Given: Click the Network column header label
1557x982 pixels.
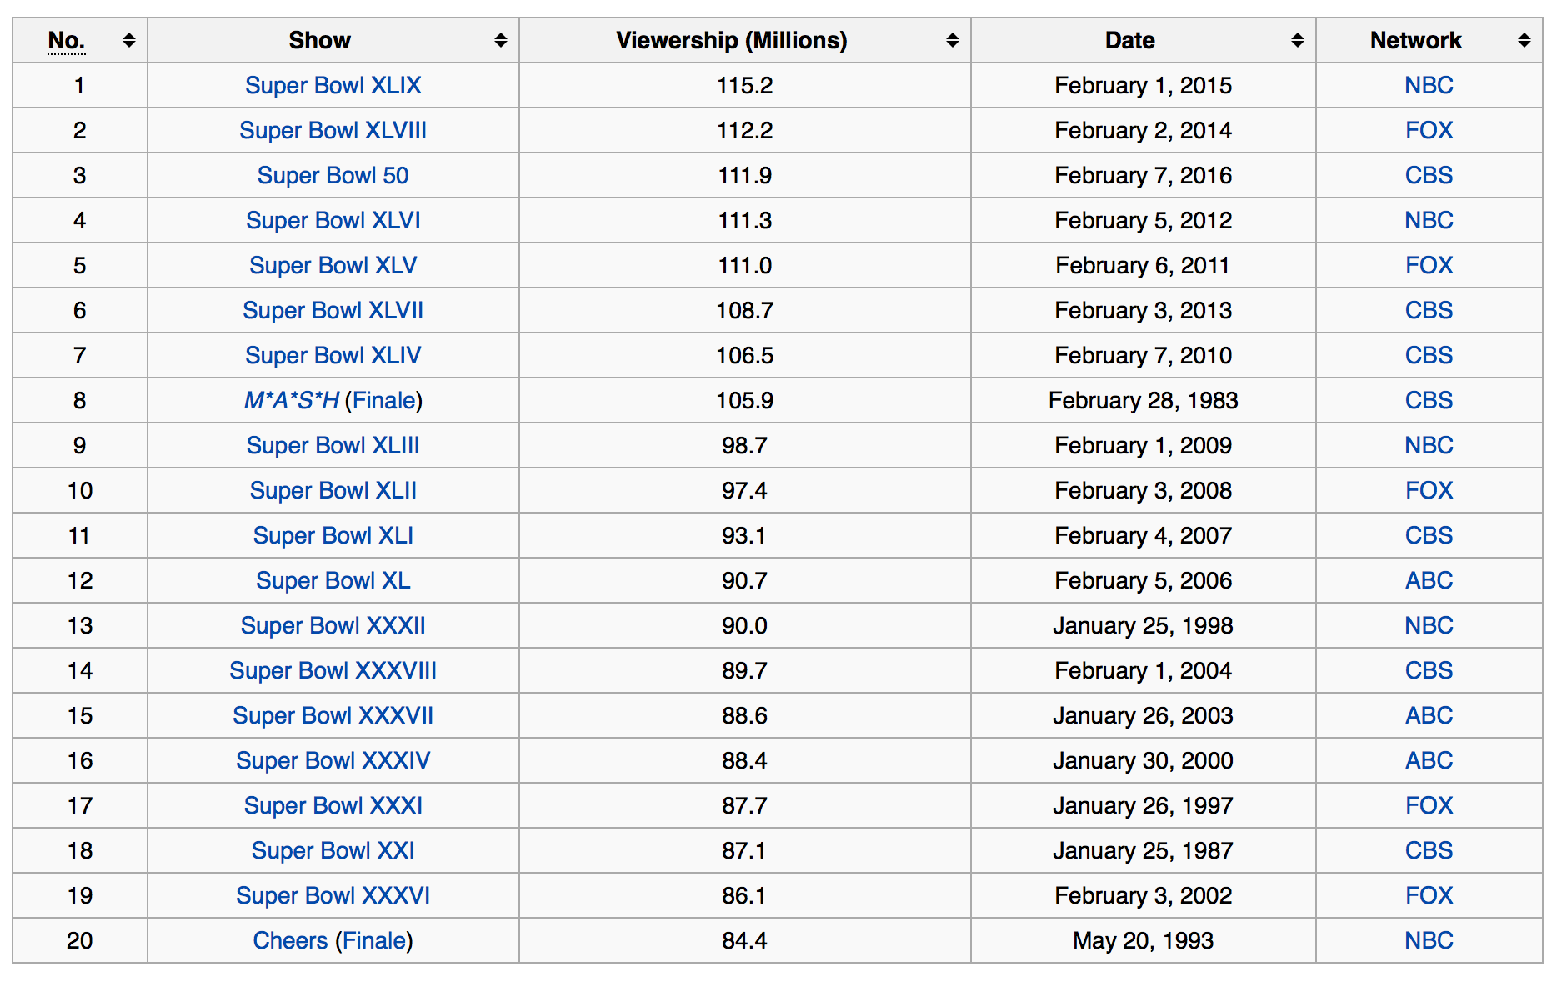Looking at the screenshot, I should point(1415,40).
